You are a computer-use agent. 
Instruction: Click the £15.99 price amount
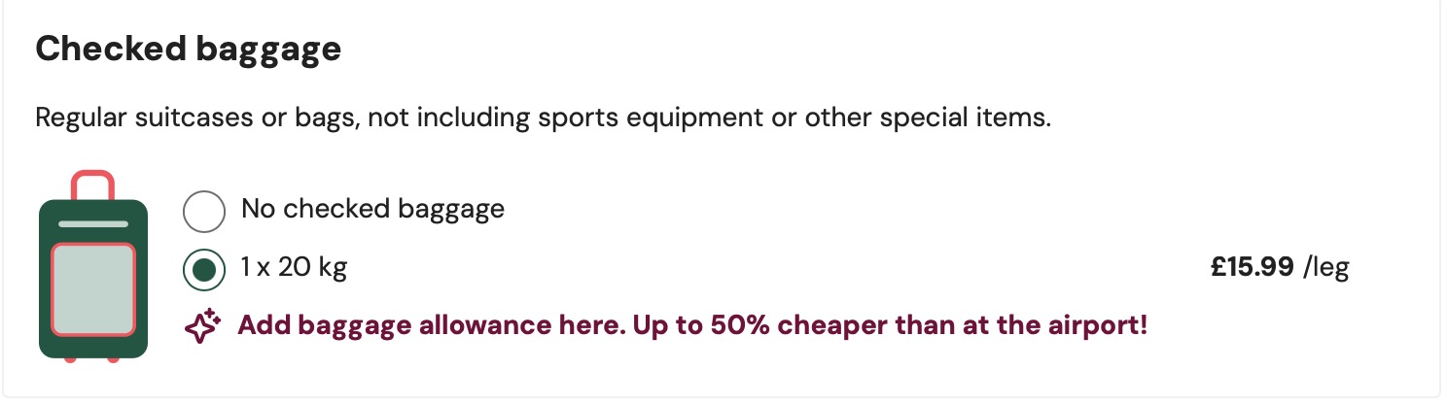pyautogui.click(x=1252, y=267)
